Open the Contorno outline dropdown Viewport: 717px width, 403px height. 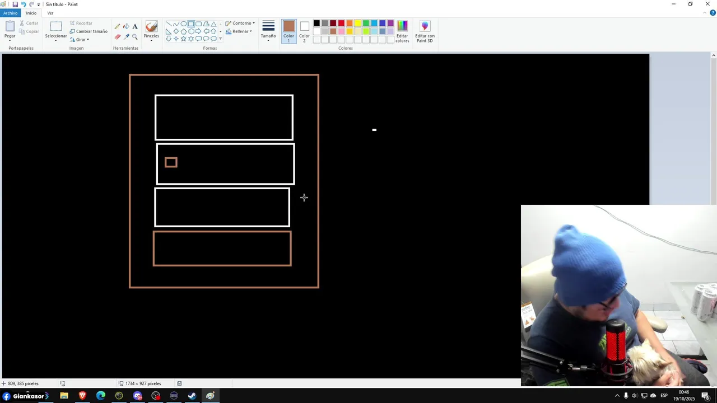tap(240, 24)
